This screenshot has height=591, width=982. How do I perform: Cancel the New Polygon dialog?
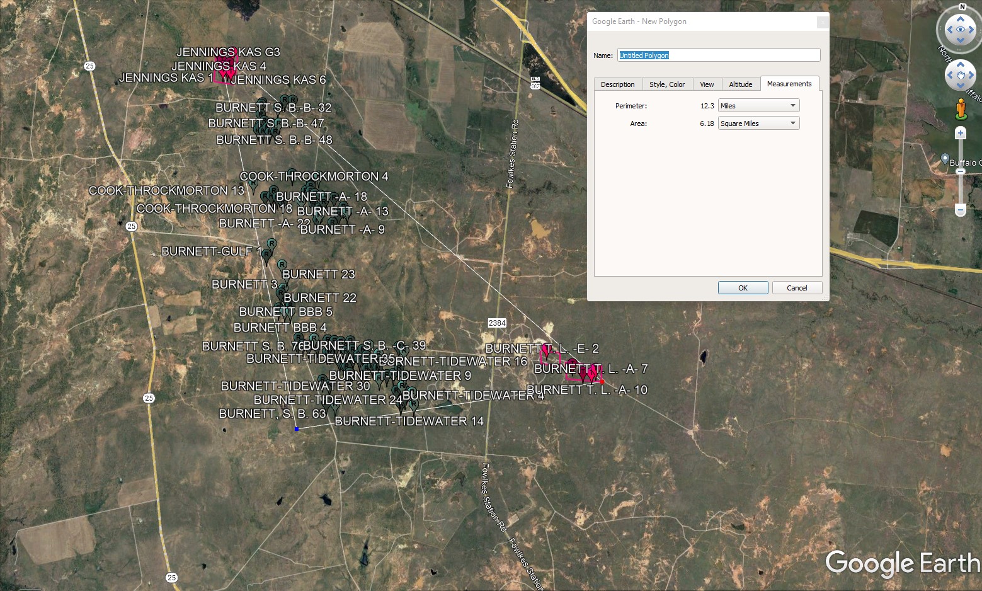797,288
